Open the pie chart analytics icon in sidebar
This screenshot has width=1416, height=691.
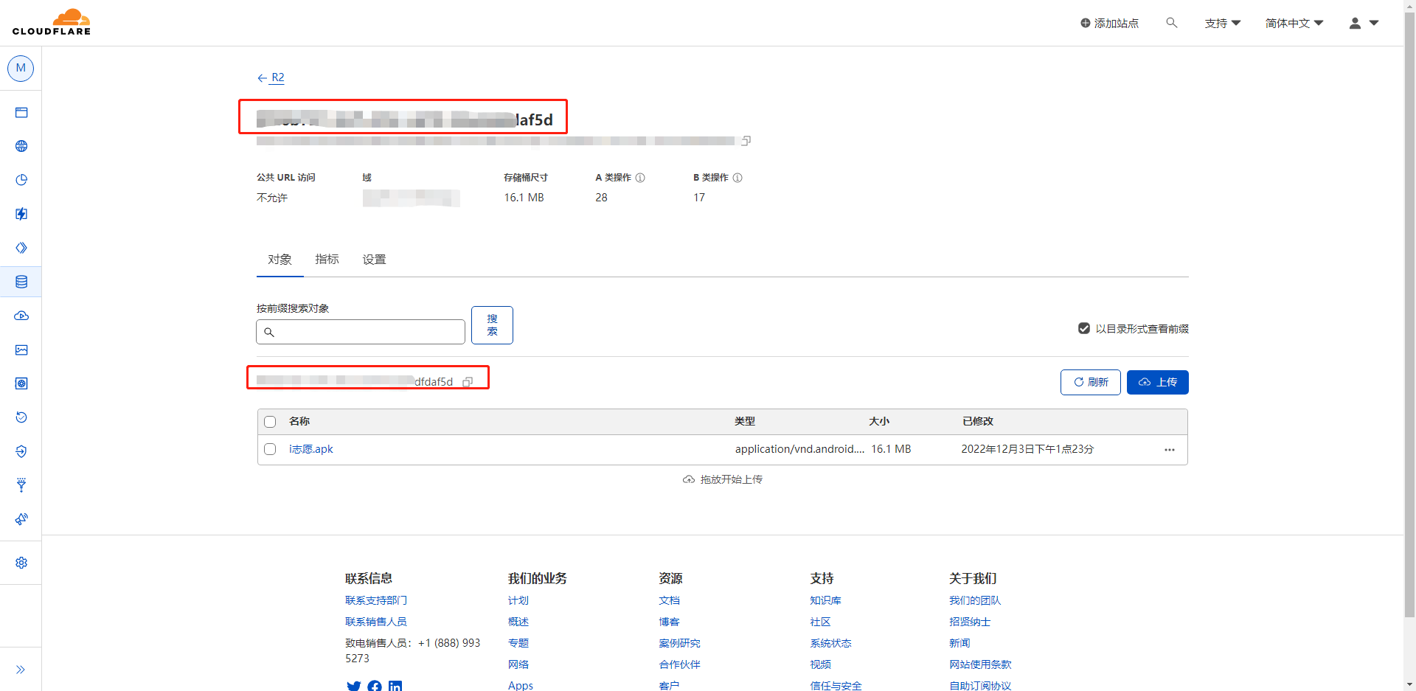[x=21, y=180]
